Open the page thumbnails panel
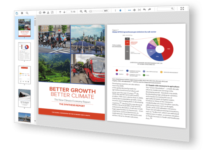This screenshot has height=150, width=203. (17, 13)
